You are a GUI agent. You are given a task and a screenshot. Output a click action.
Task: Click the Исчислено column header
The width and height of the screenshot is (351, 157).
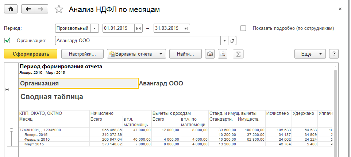pyautogui.click(x=279, y=119)
